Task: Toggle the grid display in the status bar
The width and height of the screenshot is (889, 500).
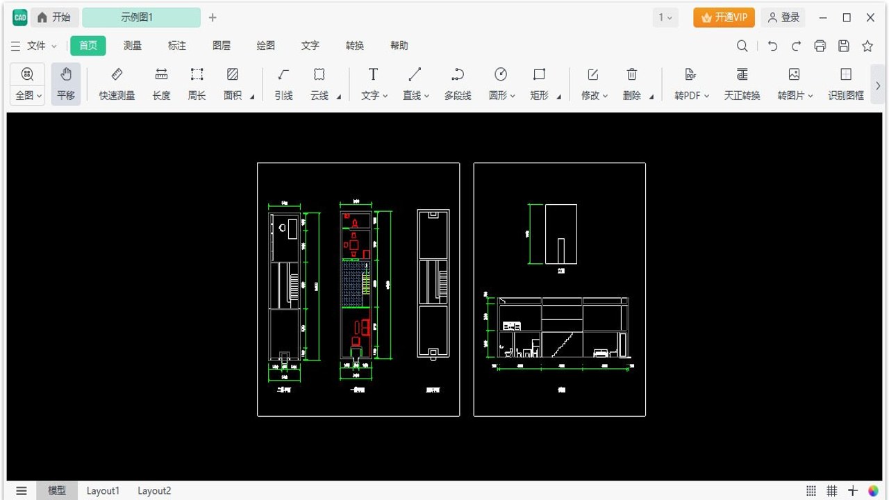Action: tap(832, 491)
